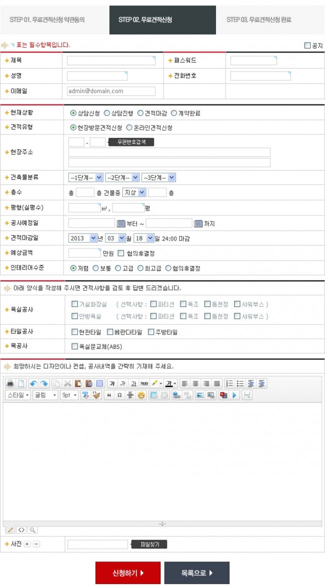Go to STEP 01 무료견적신청 약관동의 tab
This screenshot has height=585, width=325.
click(54, 20)
